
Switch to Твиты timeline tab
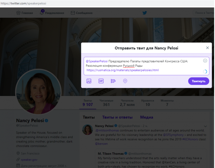point(89,117)
